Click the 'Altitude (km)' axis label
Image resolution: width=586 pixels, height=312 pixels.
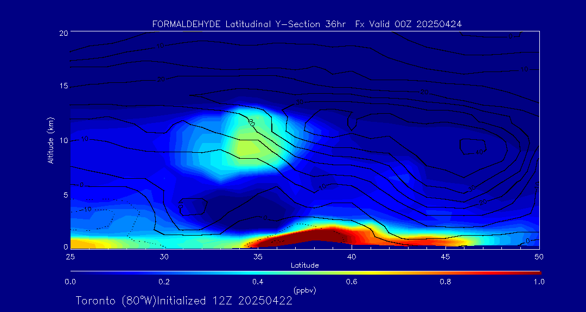50,140
